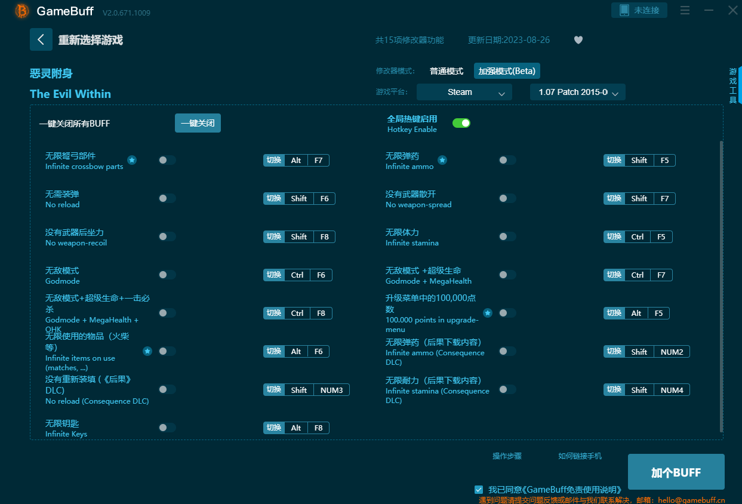
Task: Enable No reload (Consequence DLC) toggle
Action: click(x=167, y=389)
